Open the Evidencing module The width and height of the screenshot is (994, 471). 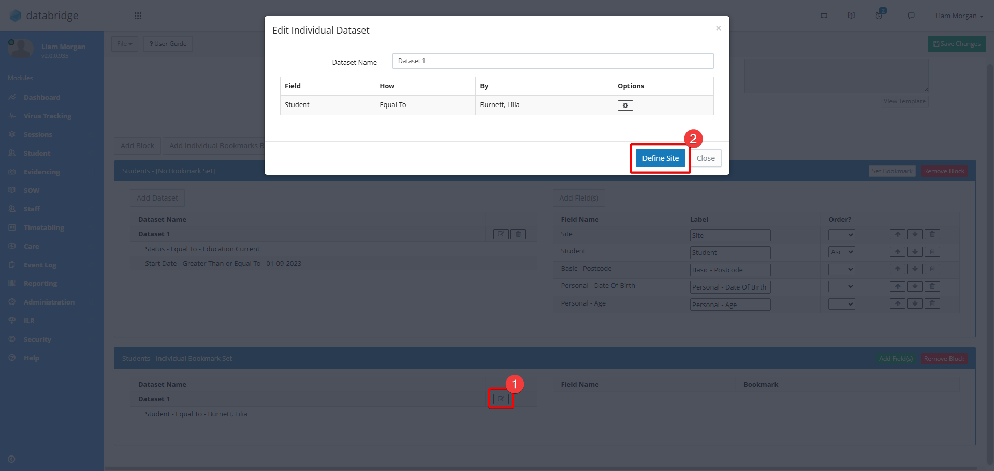tap(42, 172)
